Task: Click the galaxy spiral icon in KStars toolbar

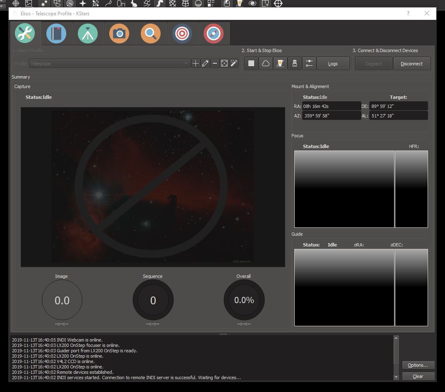Action: [252, 3]
